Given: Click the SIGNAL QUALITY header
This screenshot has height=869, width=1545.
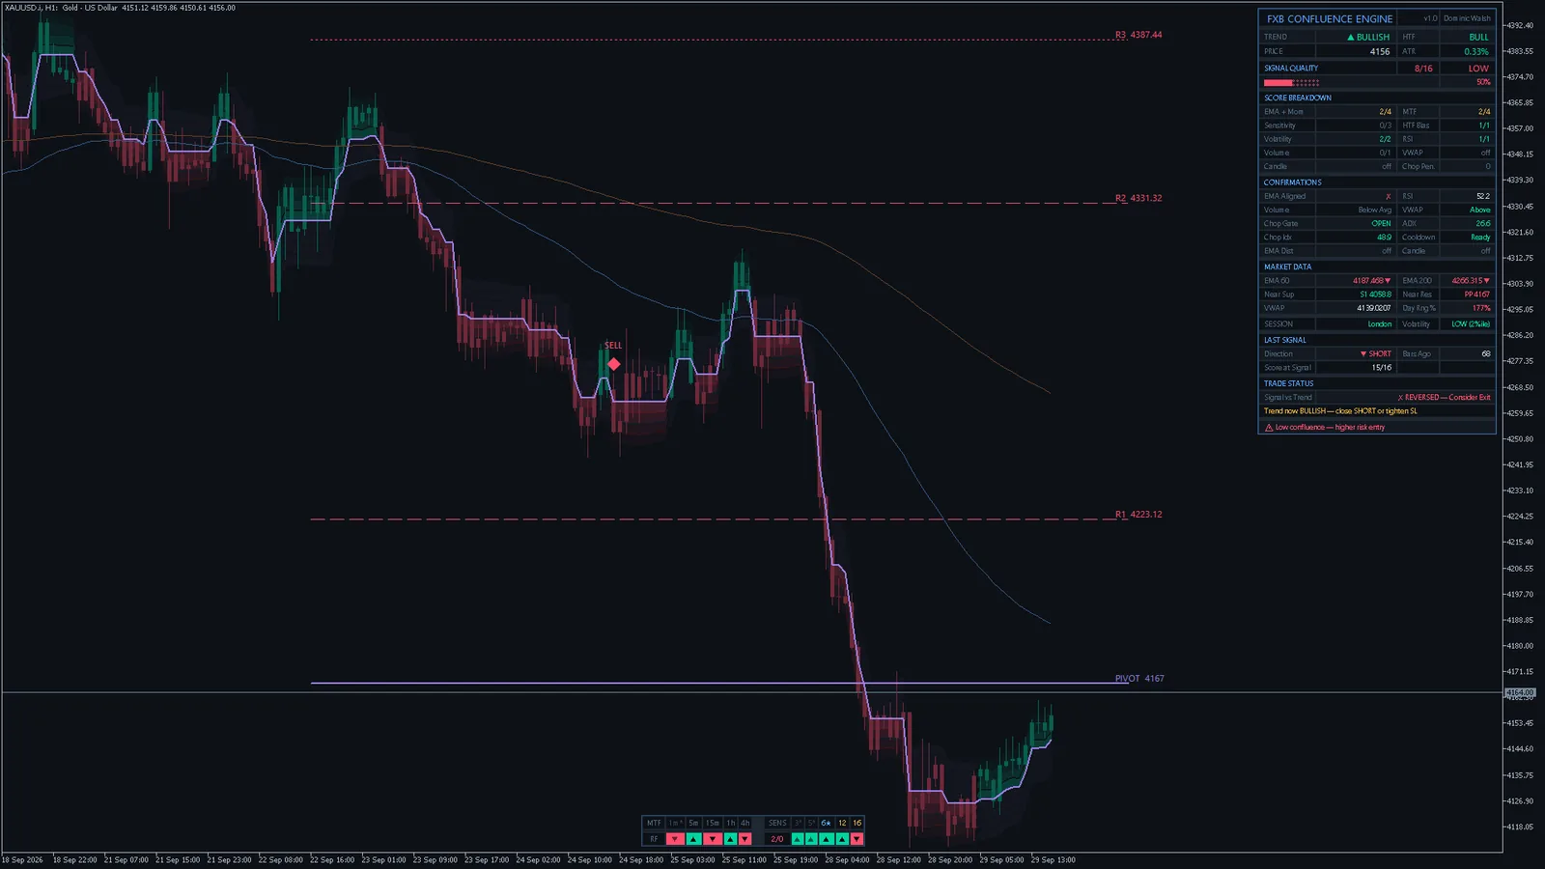Looking at the screenshot, I should pos(1291,69).
